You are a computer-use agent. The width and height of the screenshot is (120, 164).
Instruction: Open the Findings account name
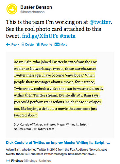17,161
